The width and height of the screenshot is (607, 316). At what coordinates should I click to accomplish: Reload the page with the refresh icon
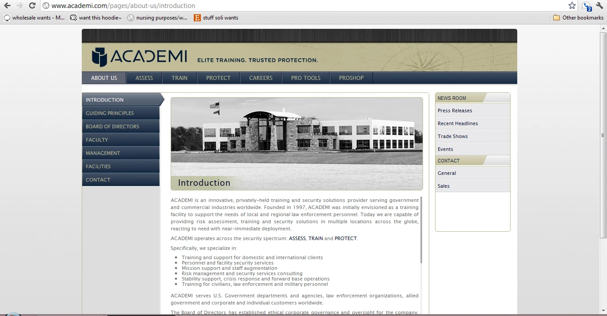32,6
